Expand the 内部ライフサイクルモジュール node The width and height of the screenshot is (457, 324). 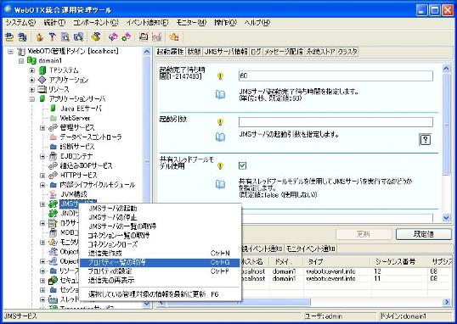coord(42,185)
